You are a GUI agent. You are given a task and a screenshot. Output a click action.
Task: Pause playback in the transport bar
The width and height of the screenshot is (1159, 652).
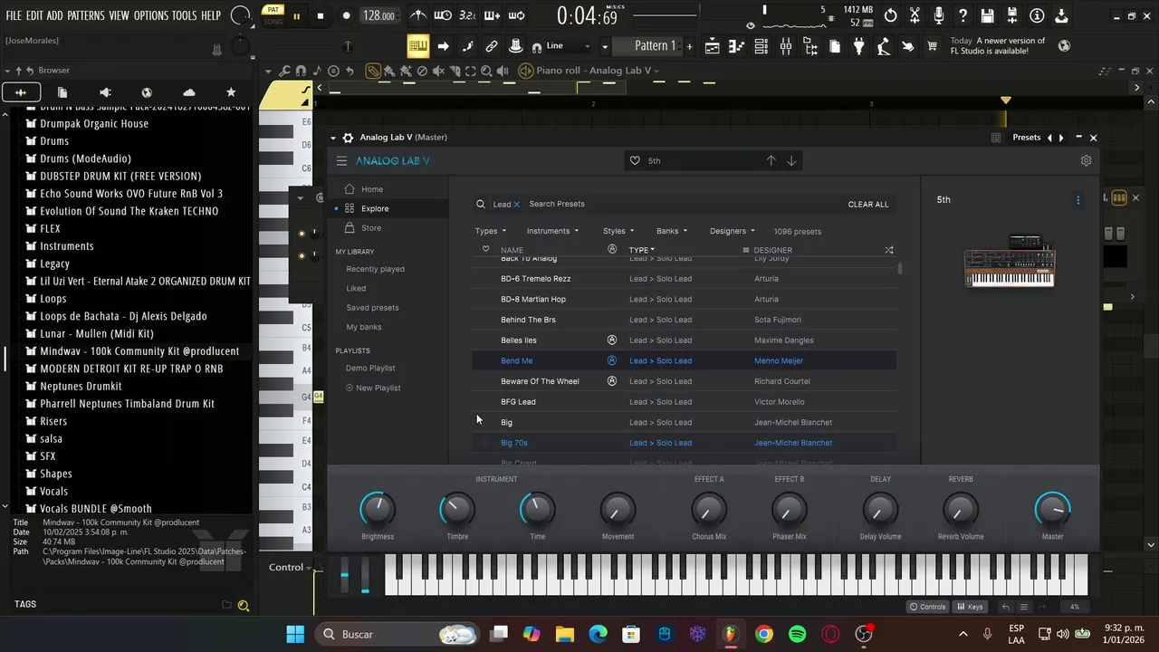pos(296,15)
